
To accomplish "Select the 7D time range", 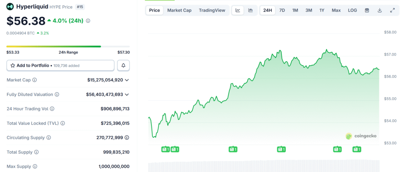I will pos(282,10).
